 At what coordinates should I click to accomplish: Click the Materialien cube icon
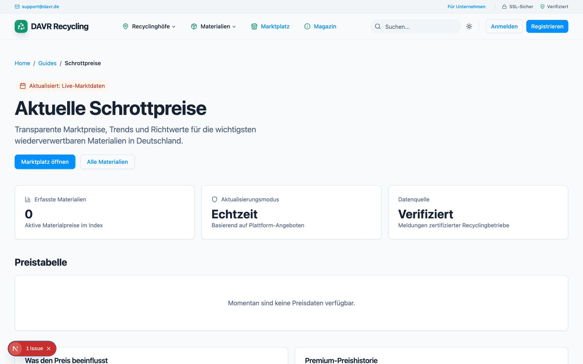(x=194, y=26)
